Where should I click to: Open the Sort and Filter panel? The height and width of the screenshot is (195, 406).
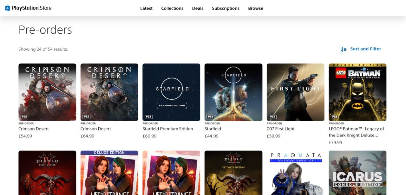tap(365, 49)
